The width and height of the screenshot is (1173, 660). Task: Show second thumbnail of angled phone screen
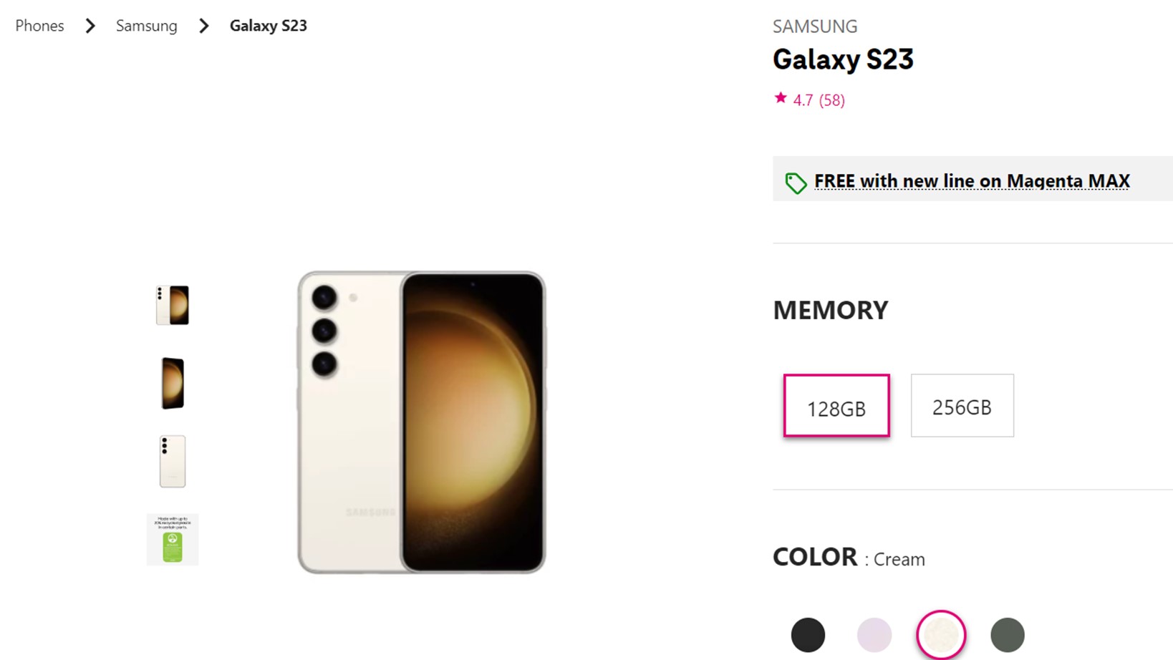(173, 384)
